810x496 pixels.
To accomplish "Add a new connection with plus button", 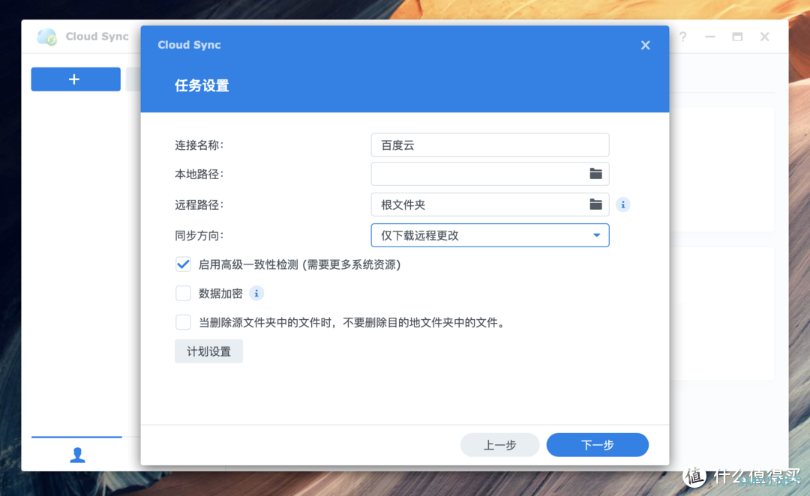I will (76, 79).
